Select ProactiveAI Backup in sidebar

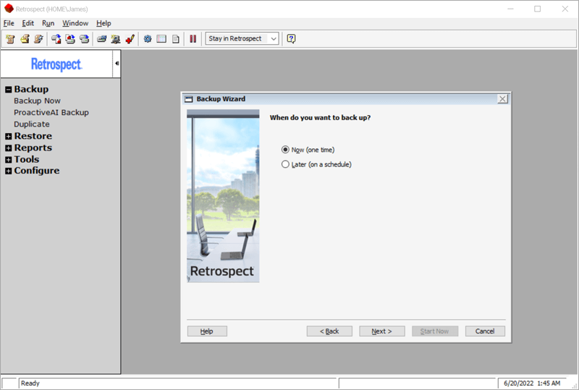[51, 112]
